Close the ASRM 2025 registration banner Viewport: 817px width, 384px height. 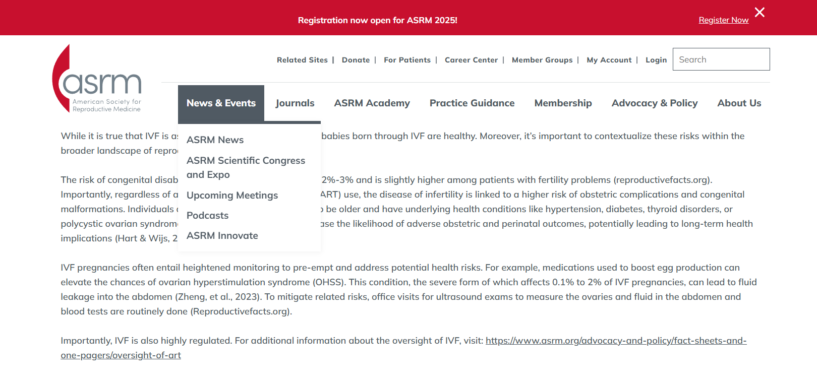[x=760, y=12]
